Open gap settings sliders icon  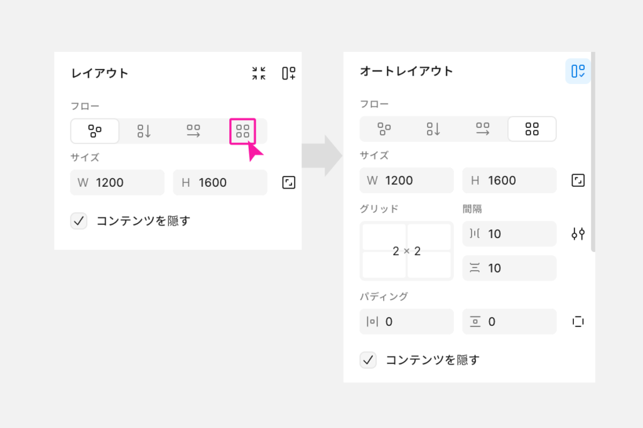pyautogui.click(x=578, y=234)
